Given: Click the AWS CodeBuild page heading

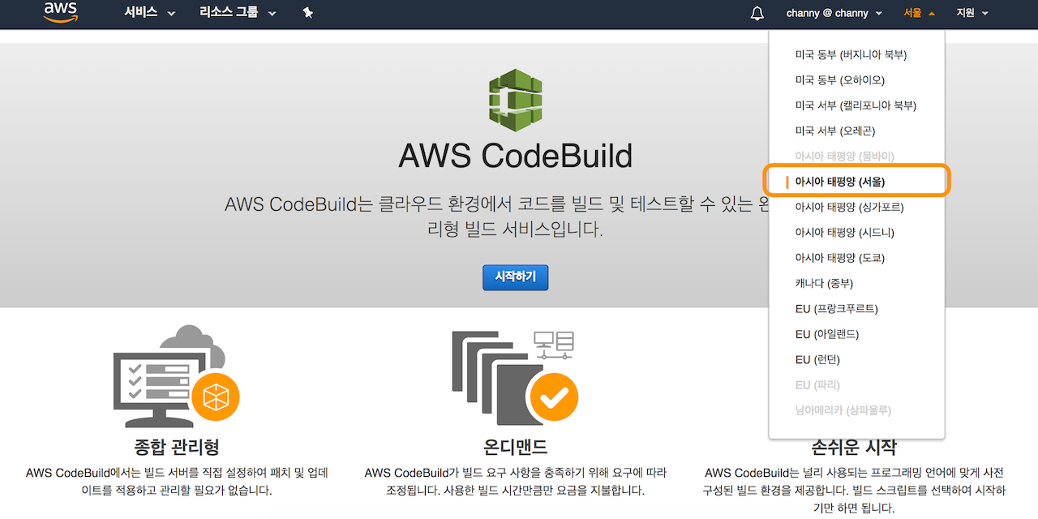Looking at the screenshot, I should pos(515,156).
